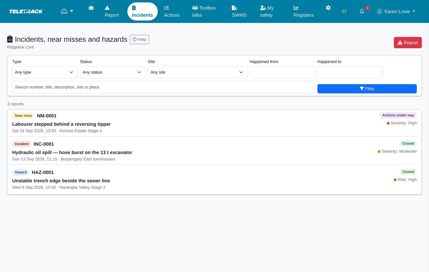Click the Actions under way status badge
The image size is (429, 272).
click(x=398, y=115)
